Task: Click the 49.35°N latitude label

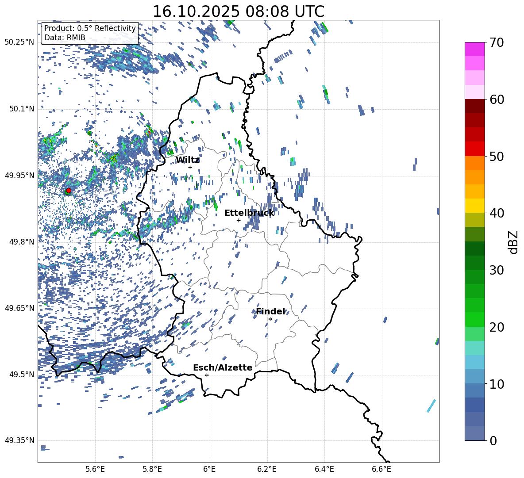Action: pos(19,440)
